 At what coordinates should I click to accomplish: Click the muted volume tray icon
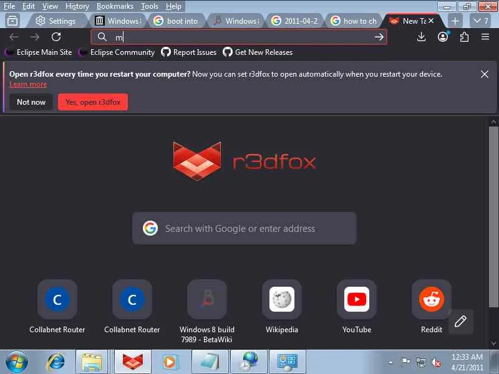point(435,362)
